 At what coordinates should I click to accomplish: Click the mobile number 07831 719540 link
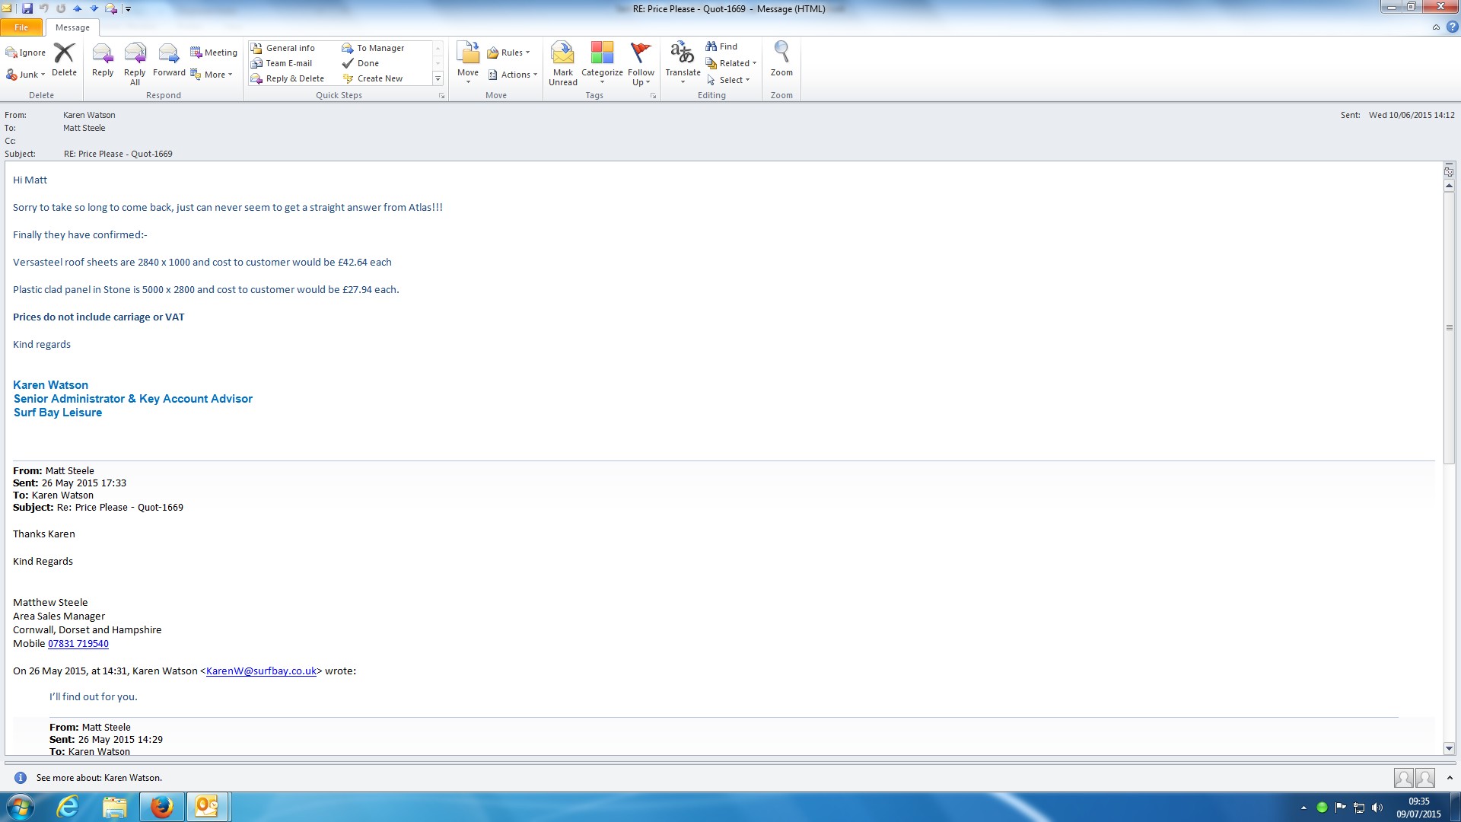(78, 644)
